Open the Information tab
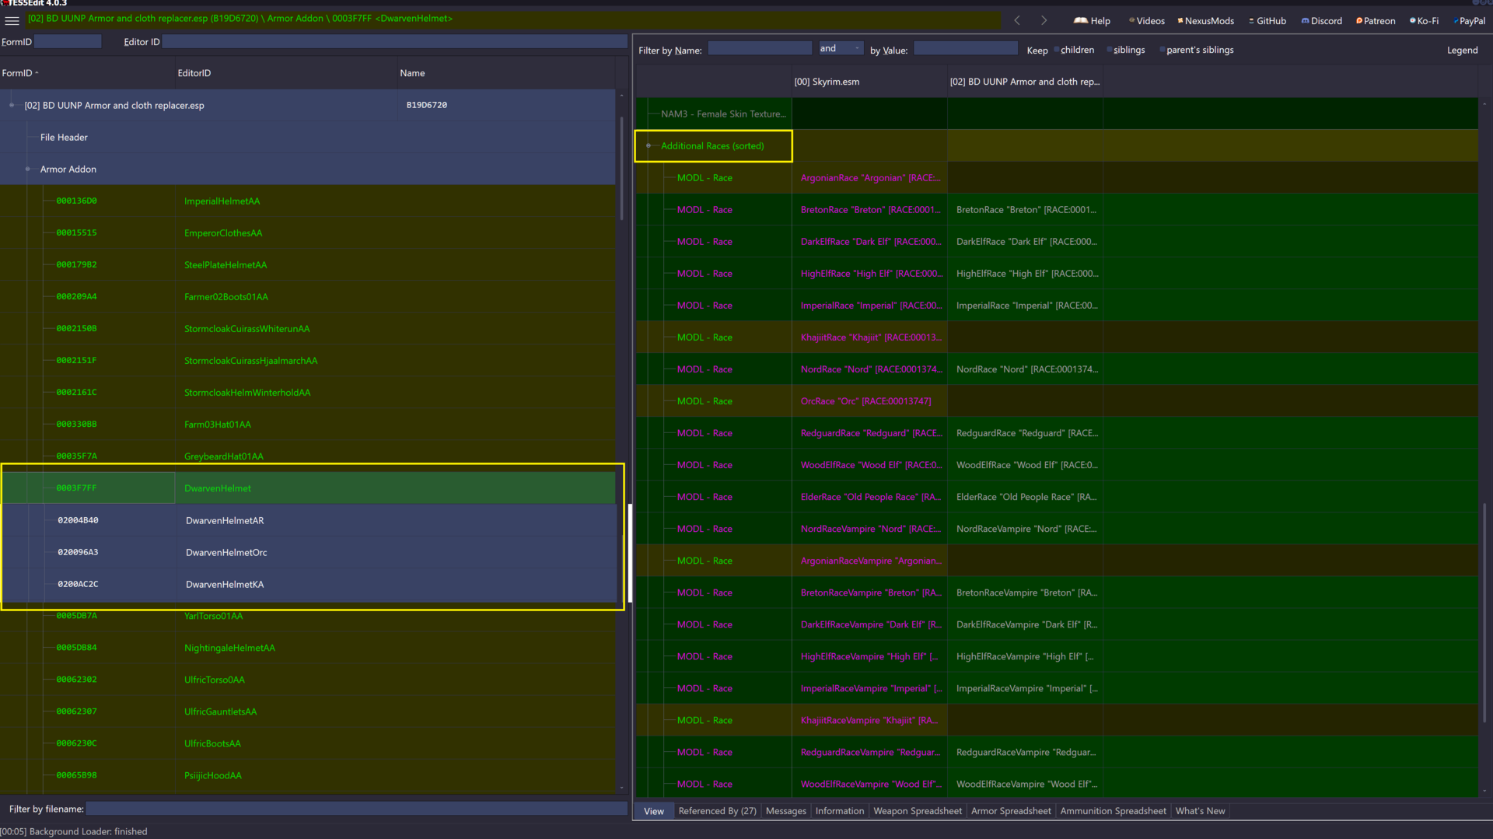Viewport: 1493px width, 839px height. click(840, 811)
